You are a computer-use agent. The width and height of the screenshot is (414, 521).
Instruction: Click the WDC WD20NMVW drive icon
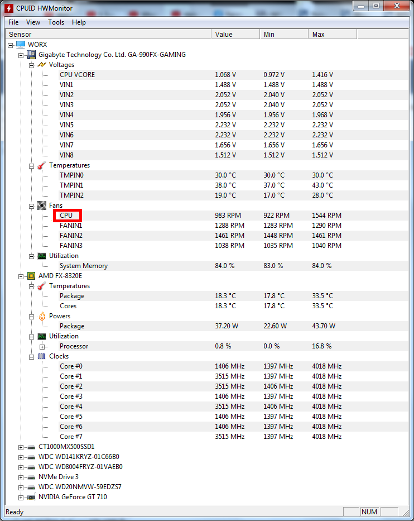[31, 487]
